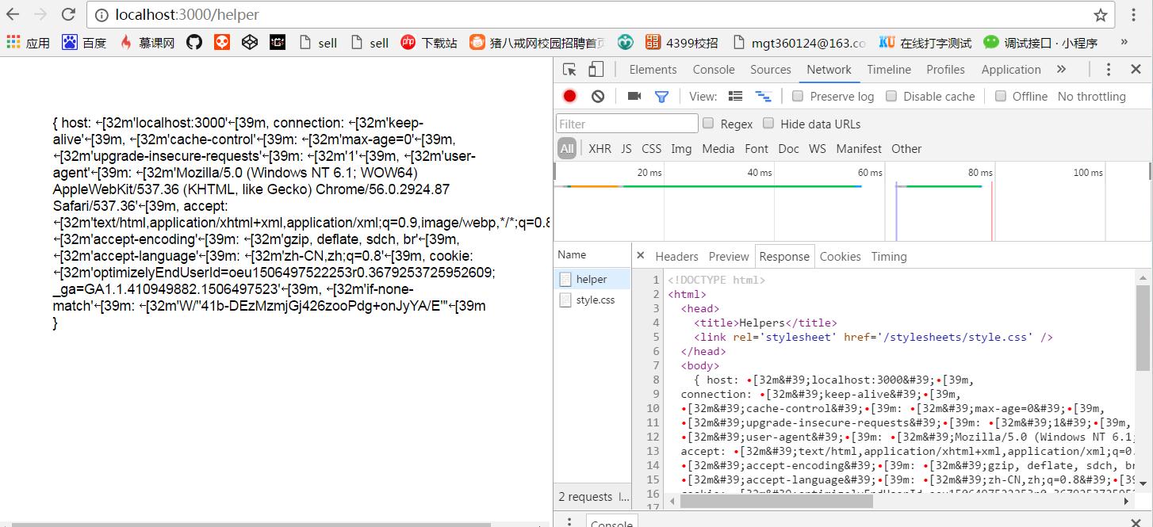
Task: Open the 百度 bookmark
Action: pyautogui.click(x=84, y=42)
